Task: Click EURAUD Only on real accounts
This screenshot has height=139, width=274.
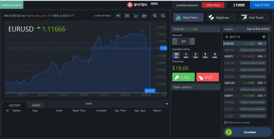Action: click(x=253, y=102)
